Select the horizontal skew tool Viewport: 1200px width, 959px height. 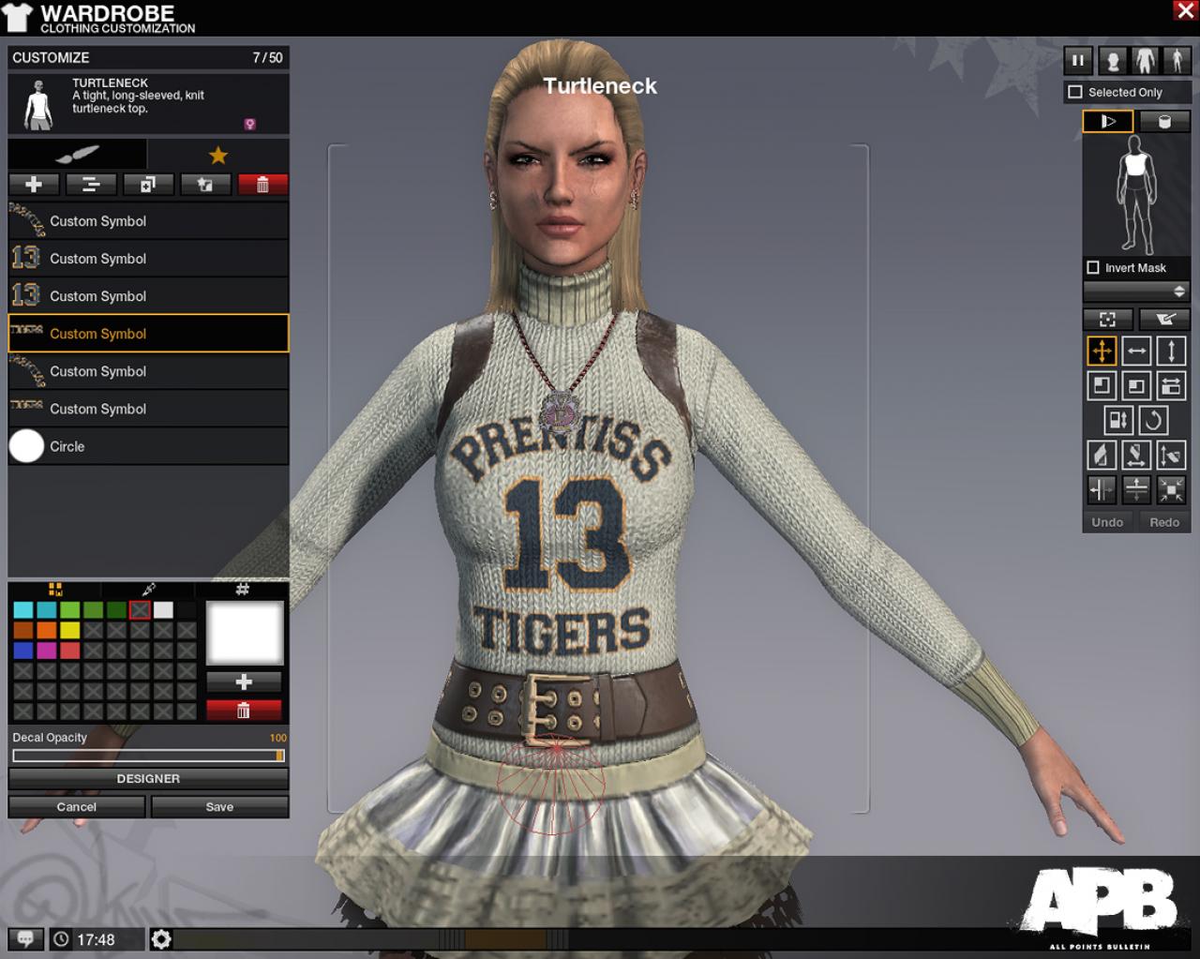coord(1136,455)
